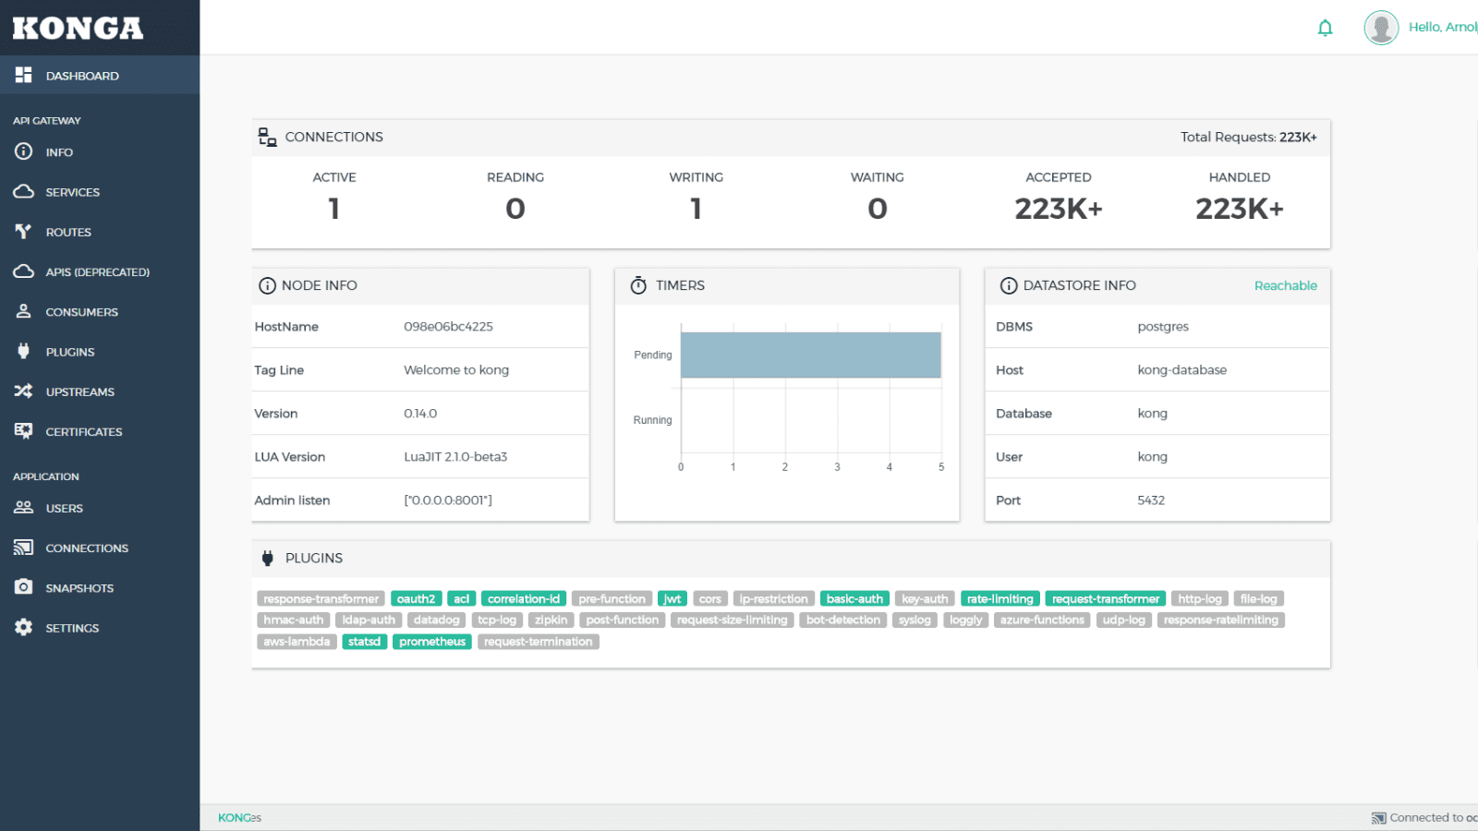Click the Upstreams shuffle icon
The height and width of the screenshot is (831, 1478).
(x=23, y=391)
